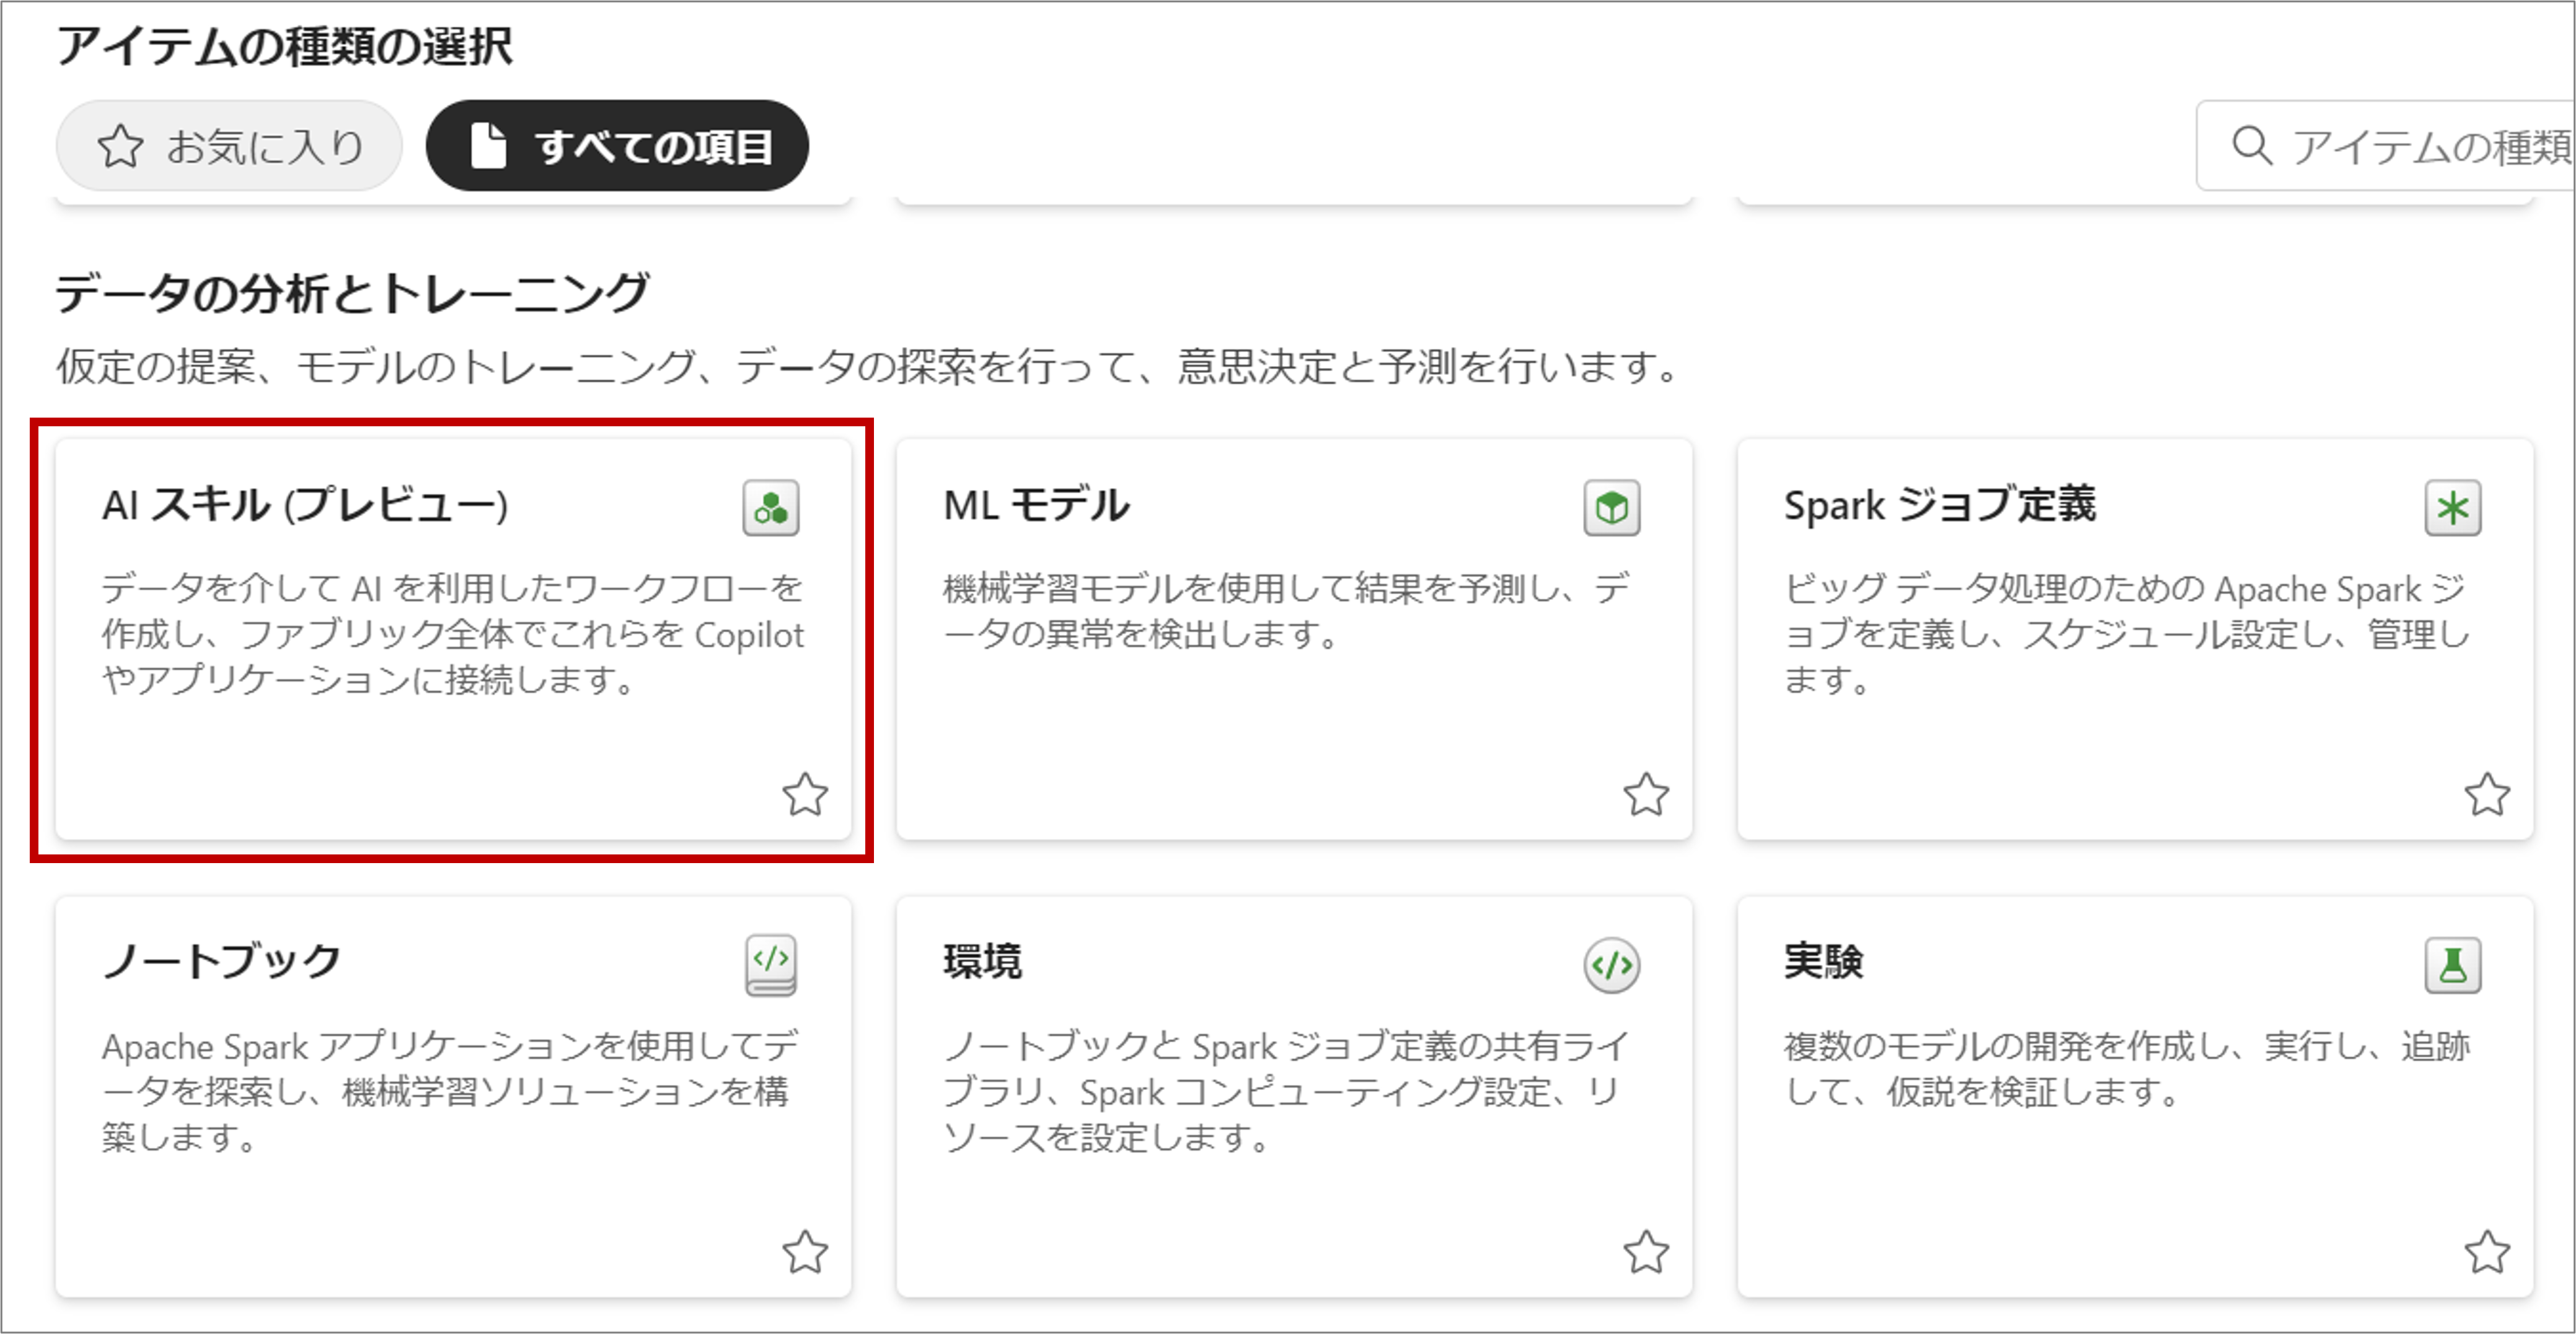Click the magnifier icon in search box
This screenshot has height=1334, width=2576.
click(x=2251, y=146)
